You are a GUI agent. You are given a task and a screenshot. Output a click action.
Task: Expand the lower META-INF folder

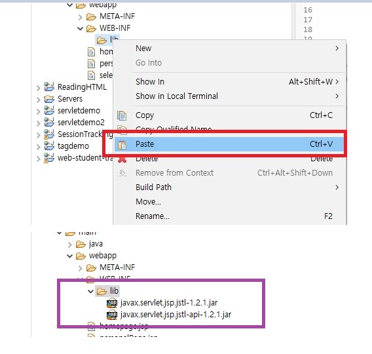pyautogui.click(x=80, y=268)
